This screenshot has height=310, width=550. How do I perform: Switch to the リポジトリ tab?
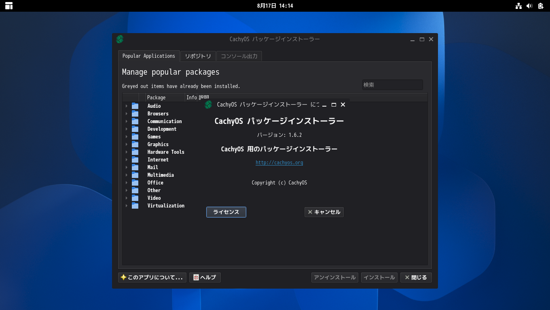[x=198, y=56]
